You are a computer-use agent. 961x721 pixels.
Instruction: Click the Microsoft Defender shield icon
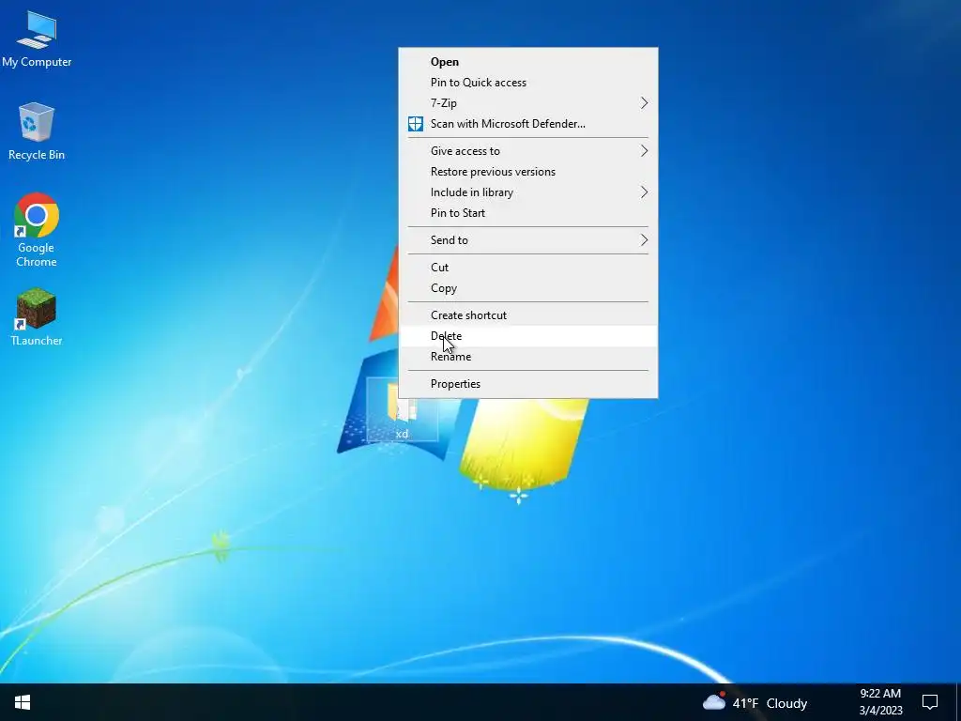coord(416,124)
